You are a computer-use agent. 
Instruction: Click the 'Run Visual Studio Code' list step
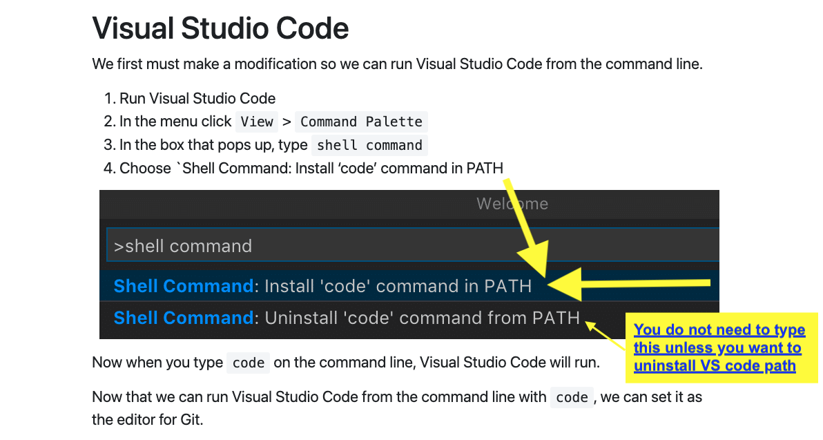pyautogui.click(x=197, y=98)
